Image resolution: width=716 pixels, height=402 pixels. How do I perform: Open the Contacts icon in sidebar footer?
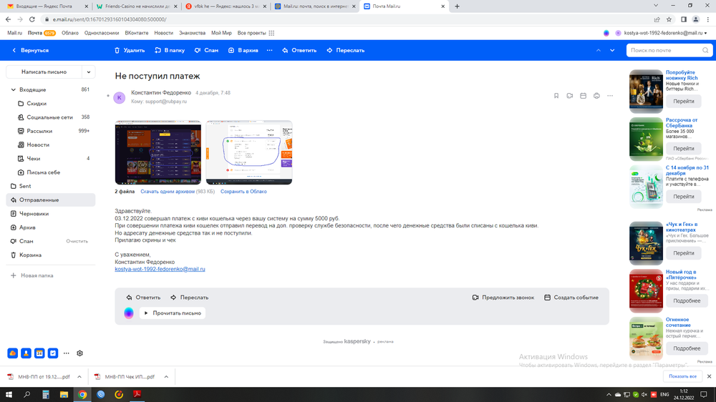coord(26,353)
